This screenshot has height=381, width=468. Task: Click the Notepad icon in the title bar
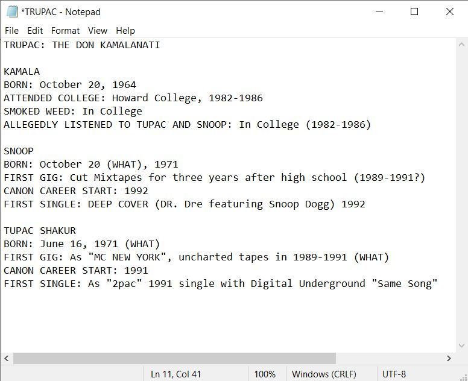(11, 11)
